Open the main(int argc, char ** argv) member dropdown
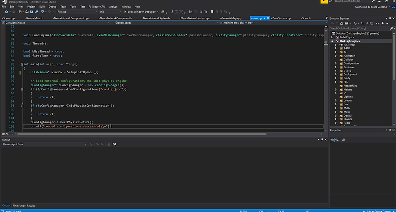396x212 pixels. point(273,23)
